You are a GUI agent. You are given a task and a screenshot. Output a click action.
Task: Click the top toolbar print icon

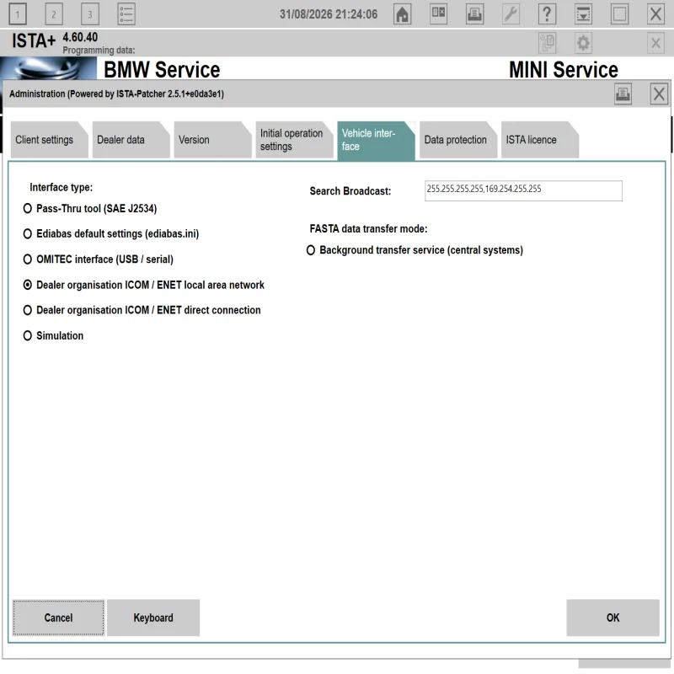(x=474, y=14)
